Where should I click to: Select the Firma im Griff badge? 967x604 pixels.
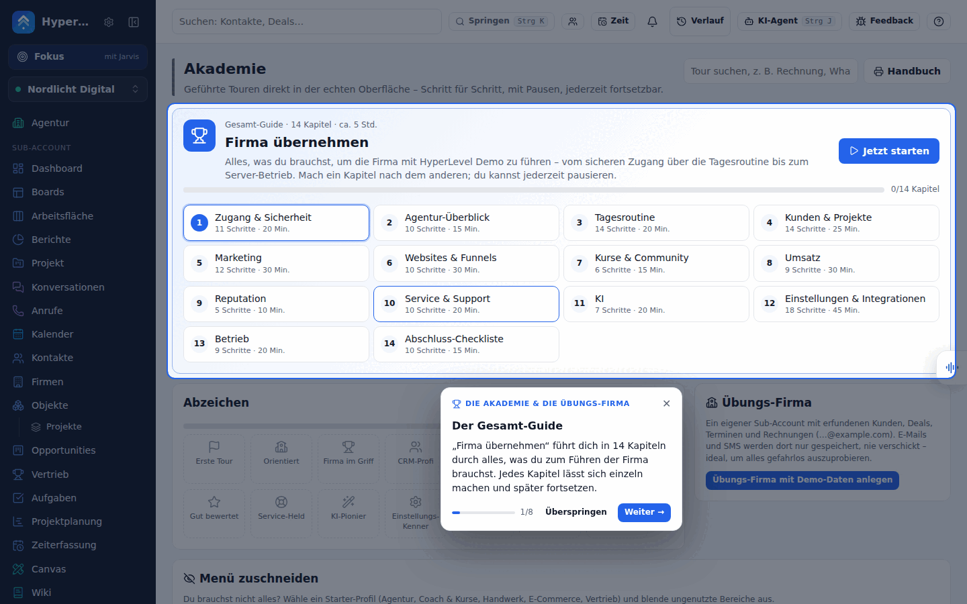pos(349,459)
